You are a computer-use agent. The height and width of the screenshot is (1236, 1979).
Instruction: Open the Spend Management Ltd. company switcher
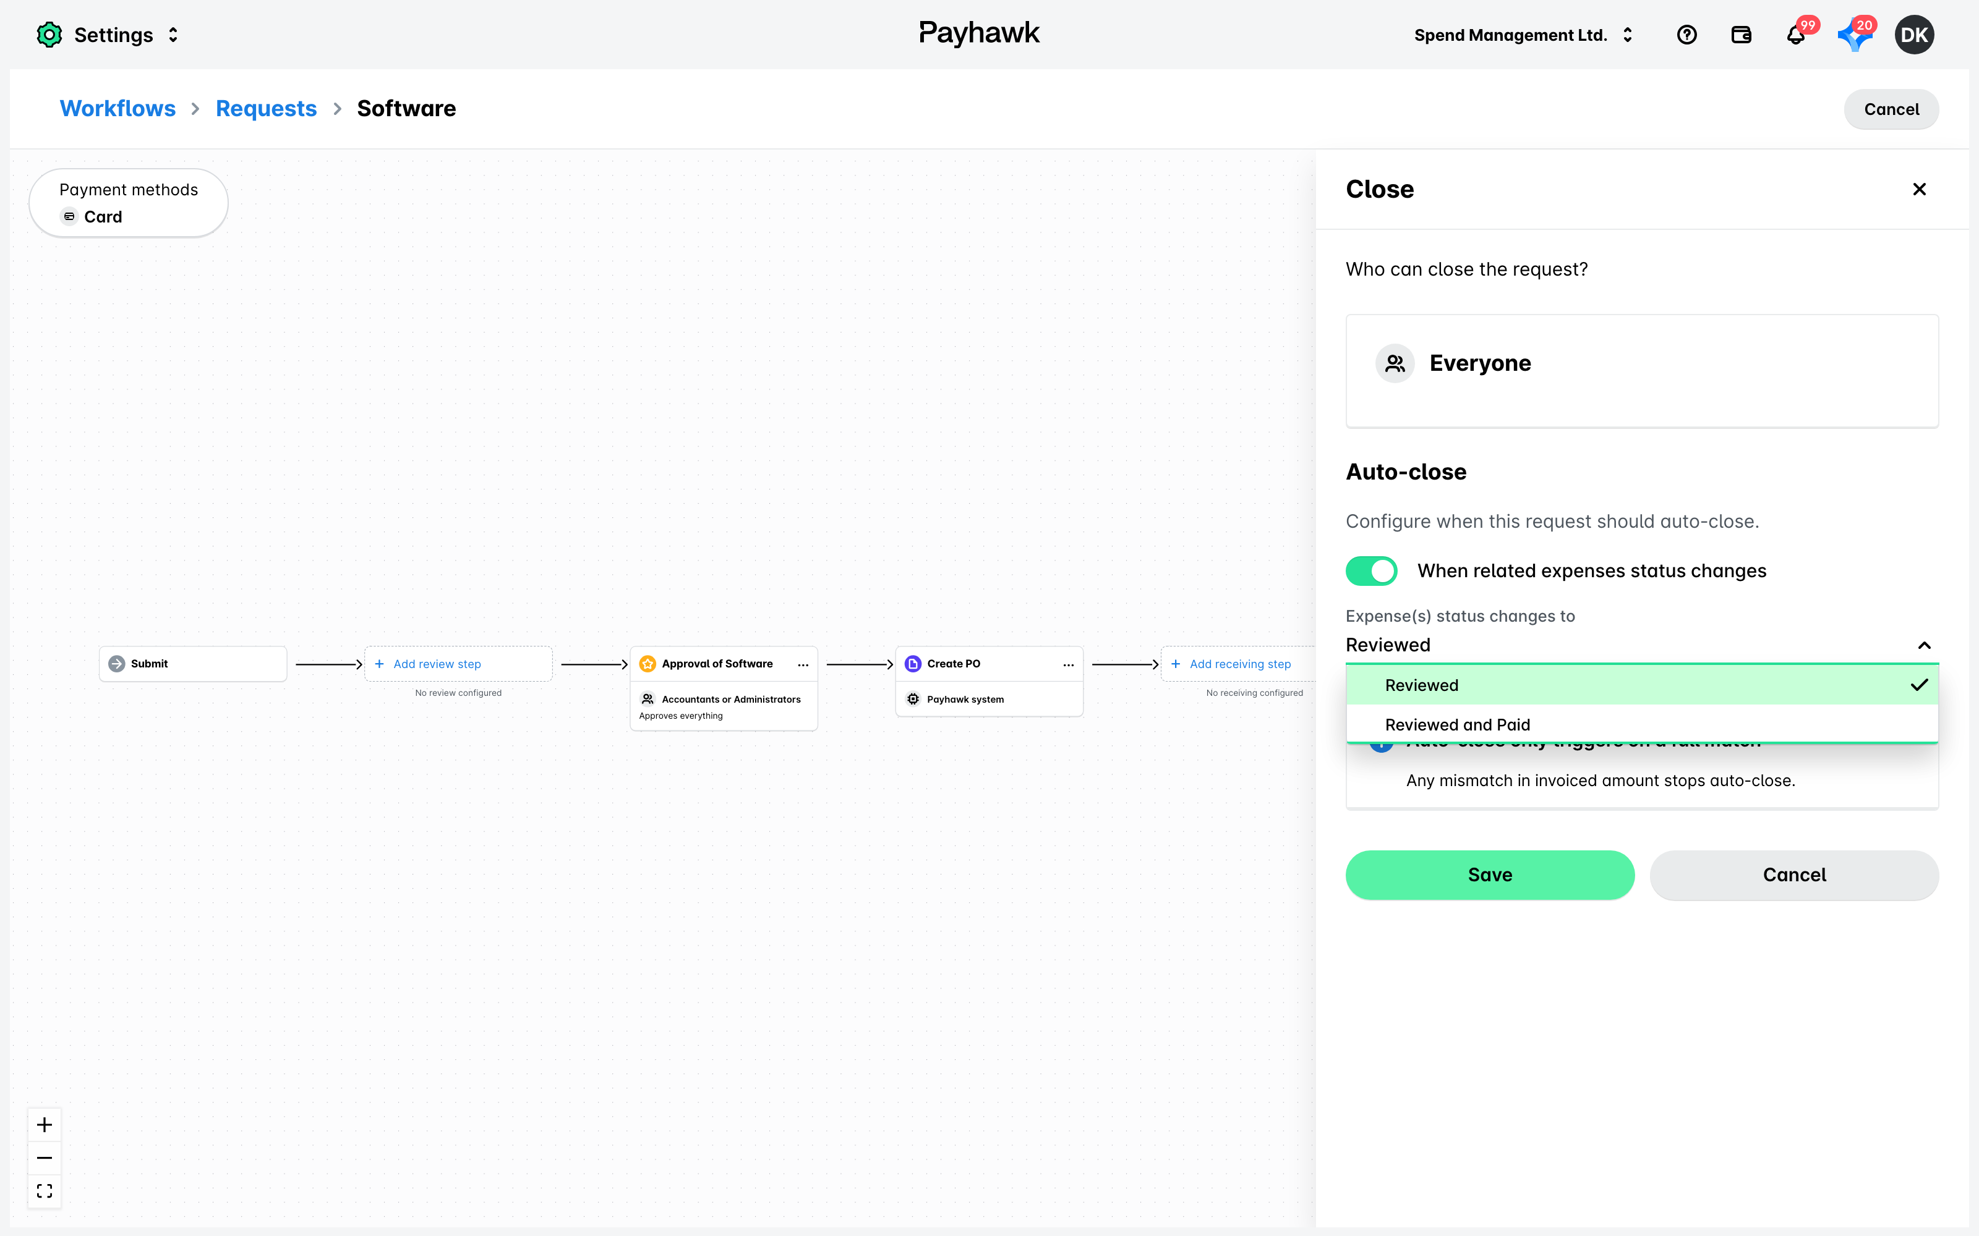pyautogui.click(x=1524, y=35)
